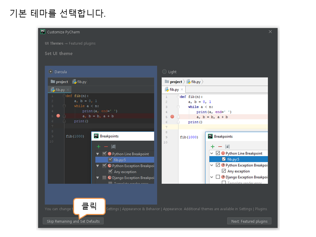Select the Darcula theme radio button

(50, 72)
